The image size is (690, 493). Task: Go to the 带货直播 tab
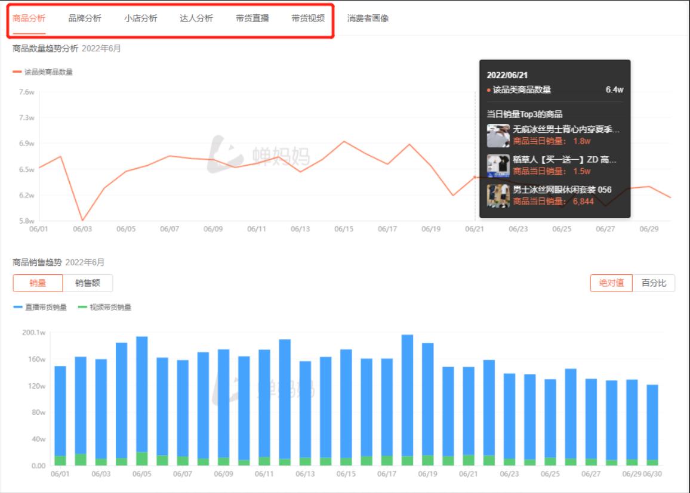click(x=252, y=18)
